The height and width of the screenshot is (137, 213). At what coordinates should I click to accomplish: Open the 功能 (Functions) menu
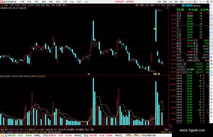point(159,2)
